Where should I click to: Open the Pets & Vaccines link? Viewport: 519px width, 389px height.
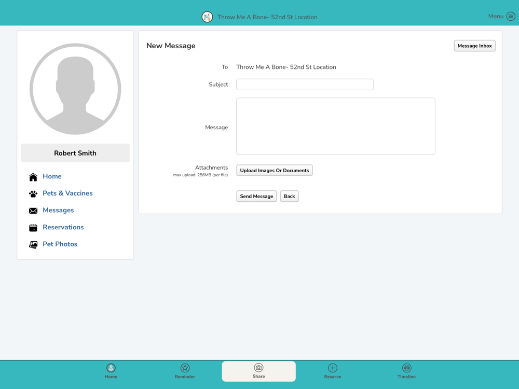[x=67, y=193]
